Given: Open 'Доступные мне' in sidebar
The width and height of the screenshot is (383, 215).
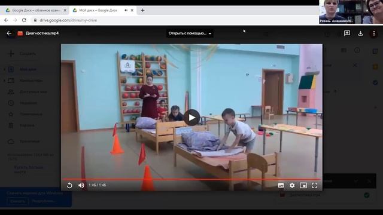Looking at the screenshot, I should [33, 91].
